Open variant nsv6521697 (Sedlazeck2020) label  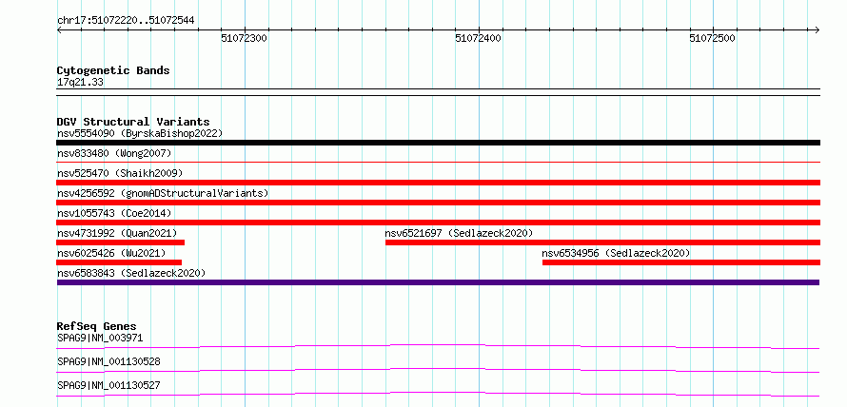459,233
